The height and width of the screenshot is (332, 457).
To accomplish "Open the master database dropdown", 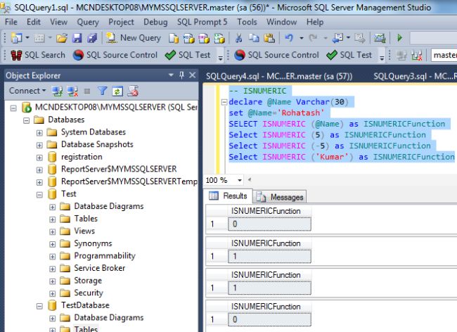I will click(x=444, y=55).
